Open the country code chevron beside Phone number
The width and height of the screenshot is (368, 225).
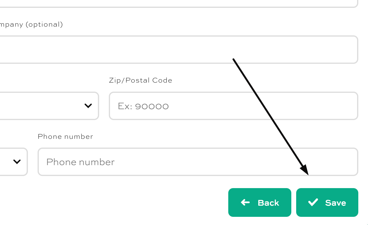click(17, 161)
